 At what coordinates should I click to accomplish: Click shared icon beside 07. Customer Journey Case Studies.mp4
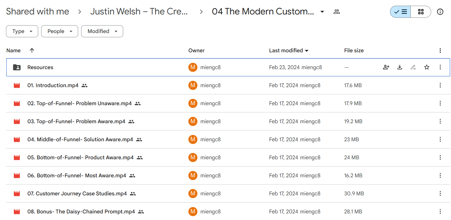click(133, 194)
